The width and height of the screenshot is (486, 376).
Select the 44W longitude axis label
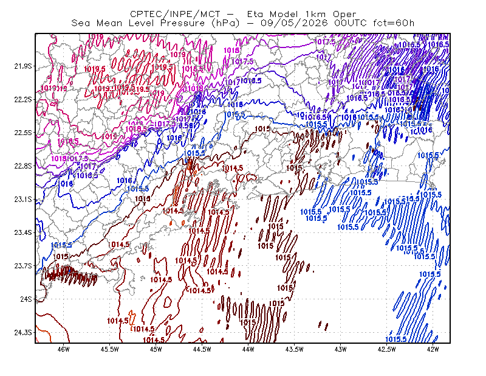(x=248, y=349)
